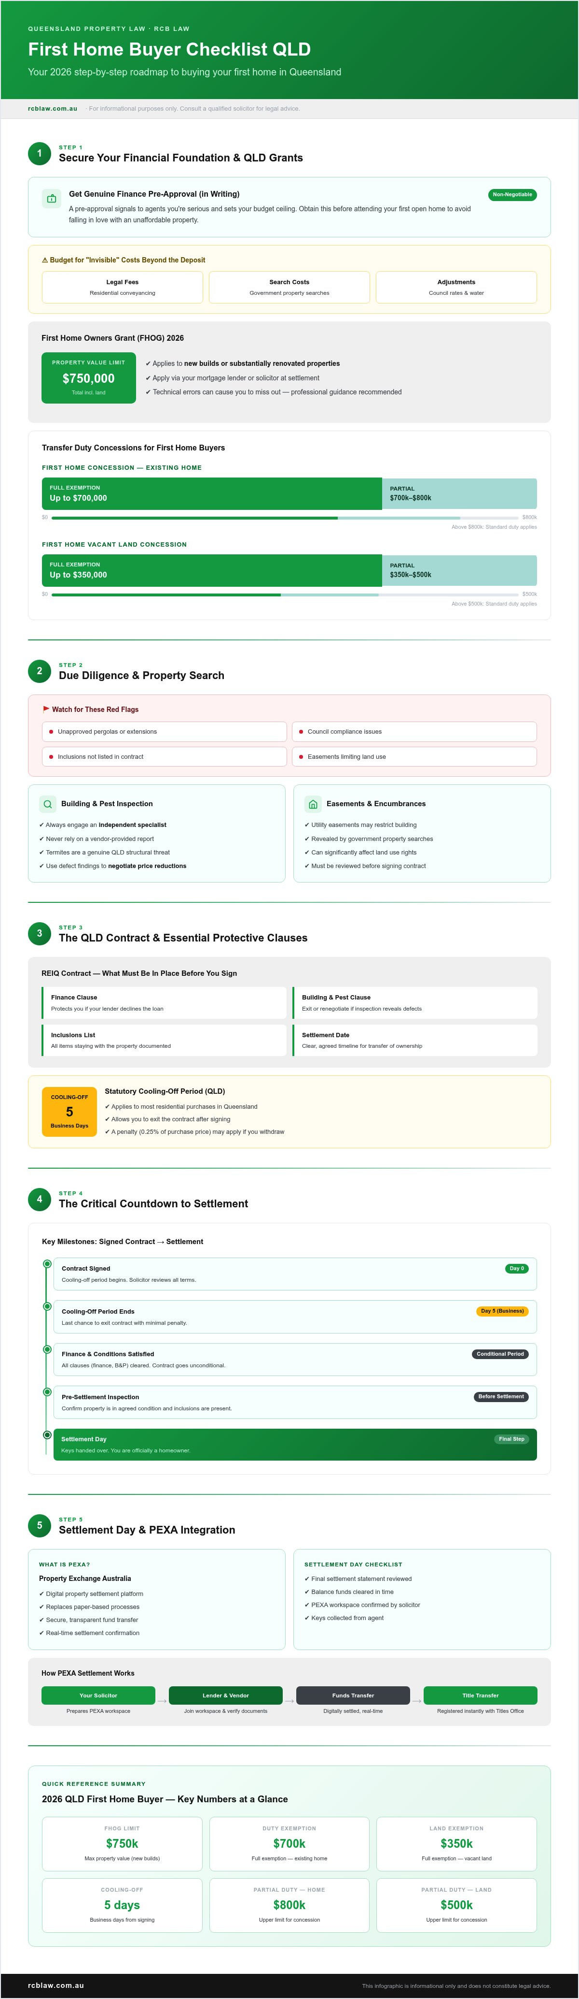Click 'Property Exchange Australia' heading
This screenshot has width=579, height=1999.
(85, 1579)
